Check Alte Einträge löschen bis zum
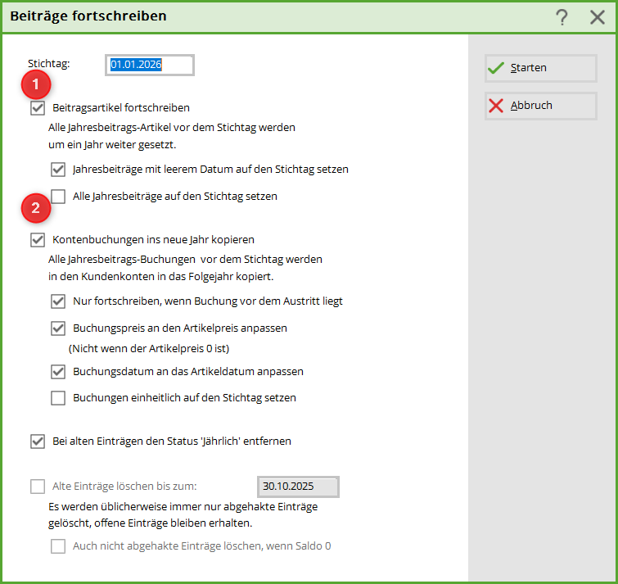This screenshot has width=618, height=584. click(38, 487)
